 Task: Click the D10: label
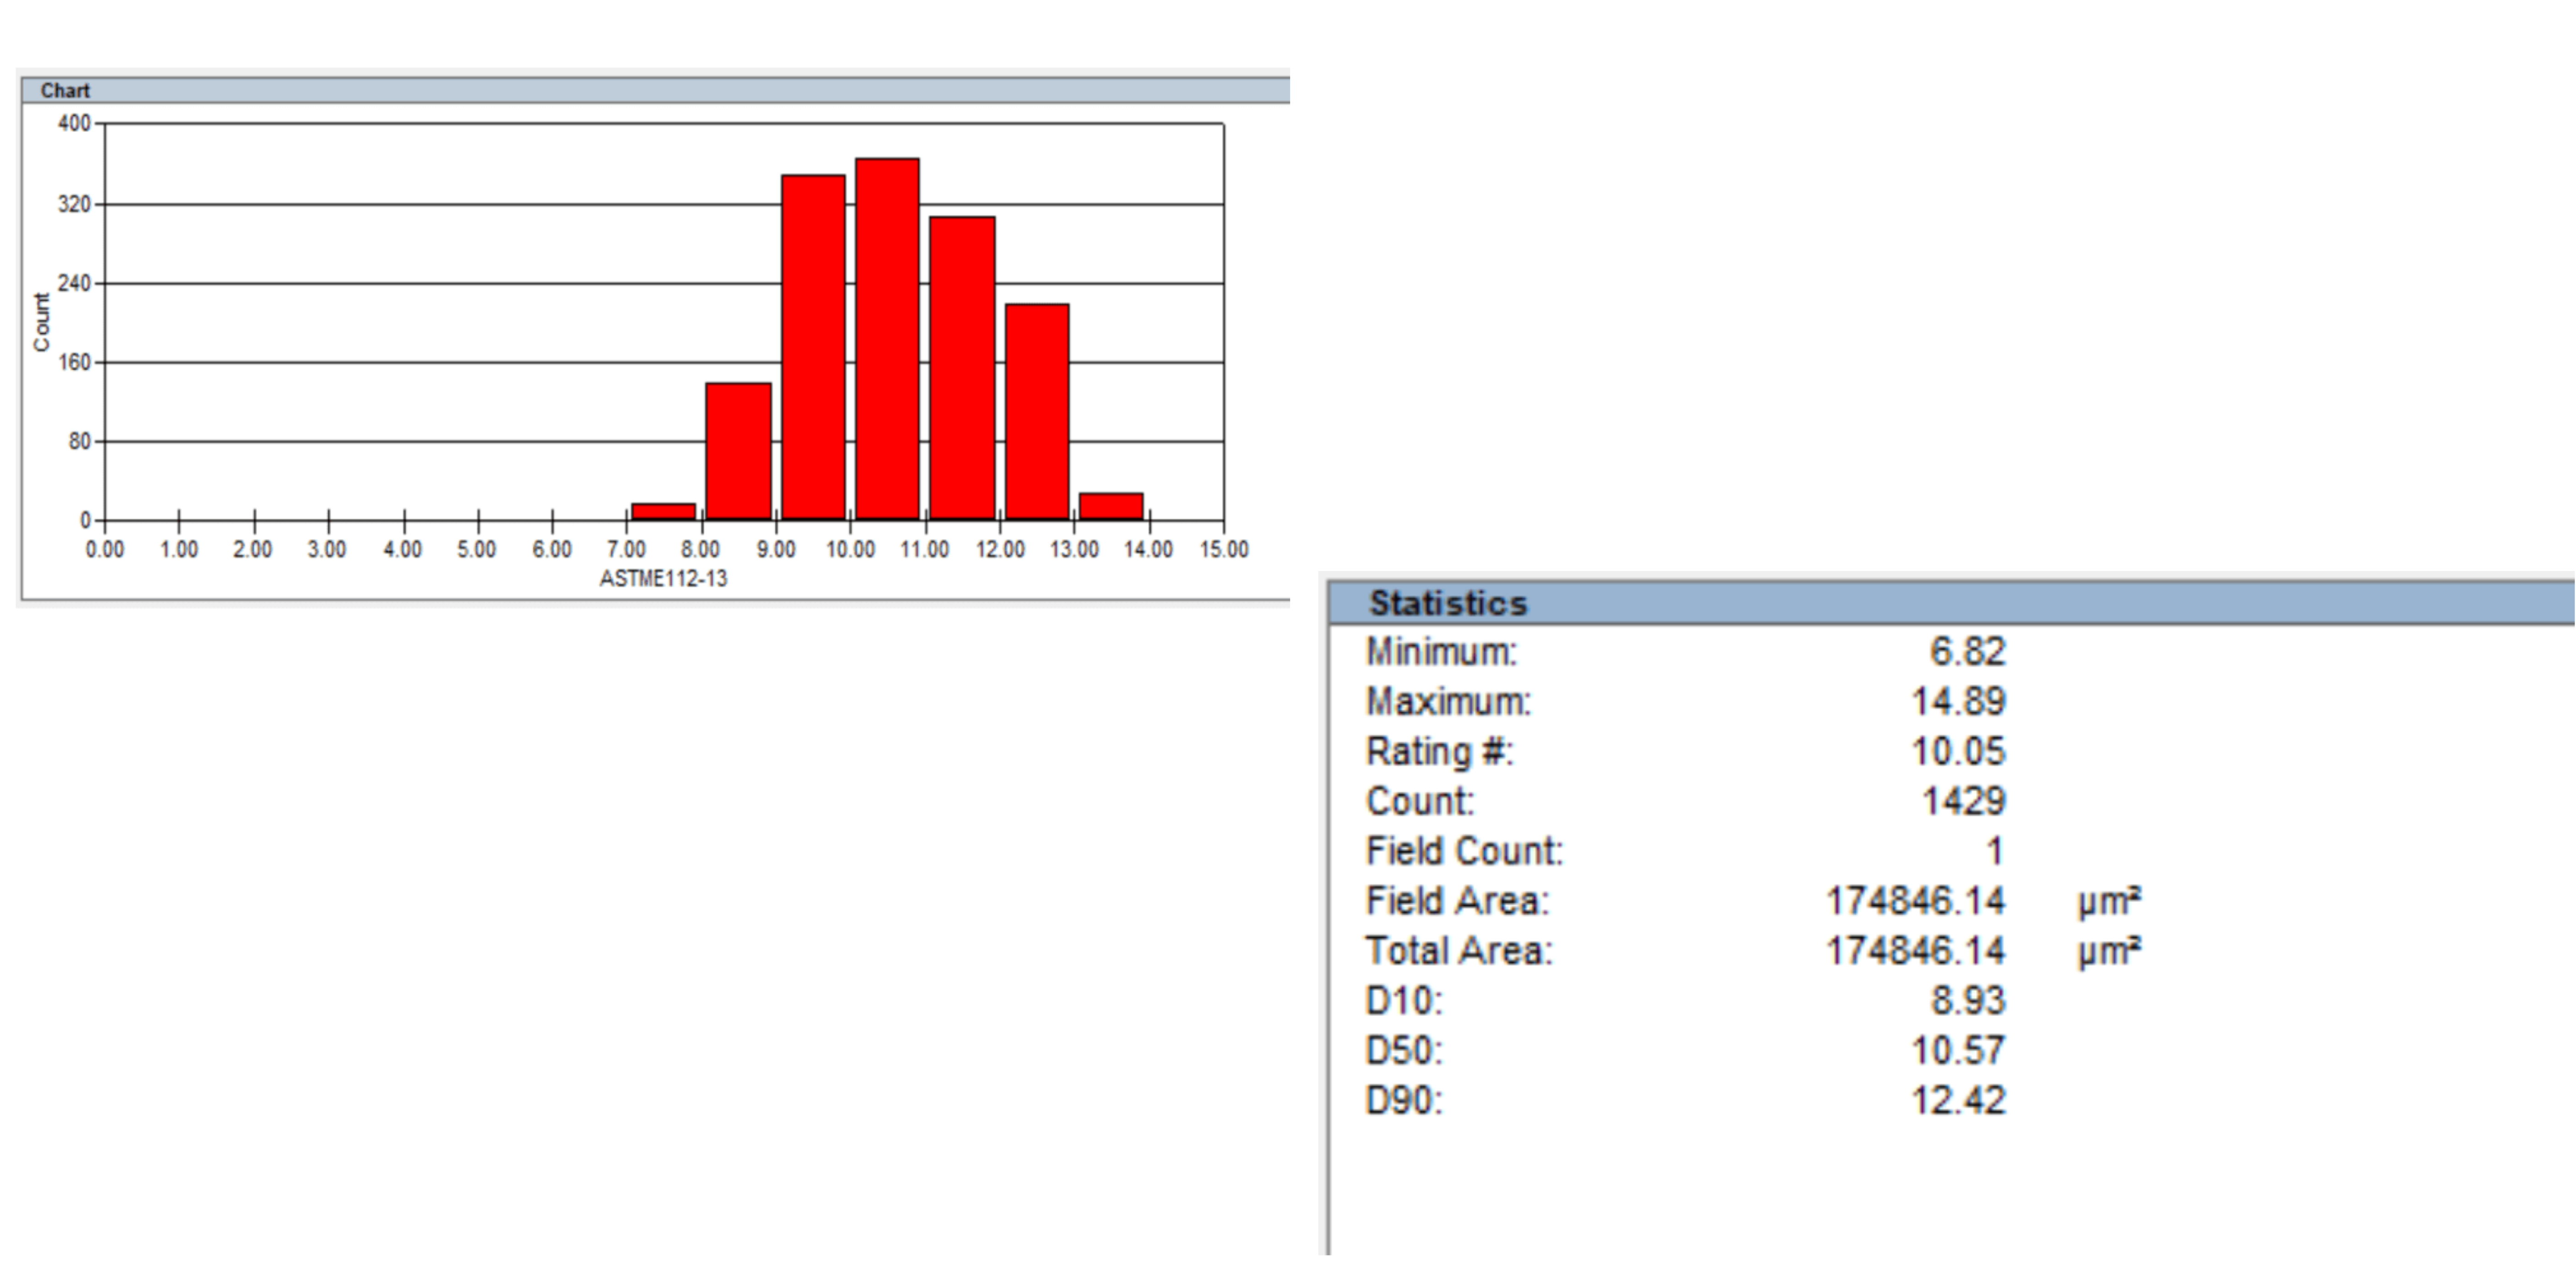[1405, 1001]
